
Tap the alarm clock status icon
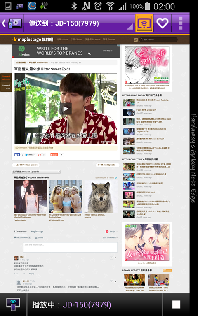[x=98, y=6]
